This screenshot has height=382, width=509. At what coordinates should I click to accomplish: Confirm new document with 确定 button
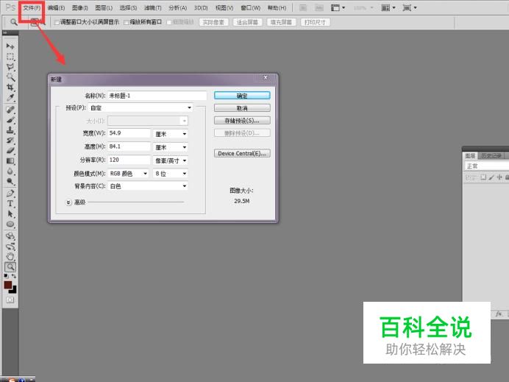coord(242,96)
